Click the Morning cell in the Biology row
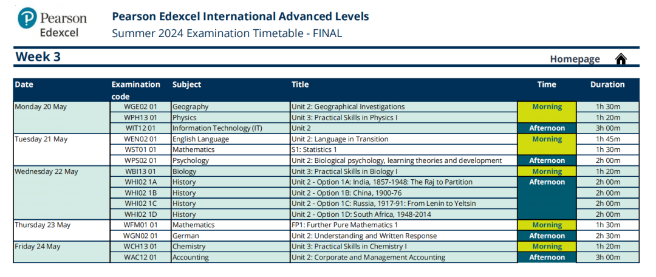Viewport: 656px width, 277px height. pyautogui.click(x=547, y=171)
